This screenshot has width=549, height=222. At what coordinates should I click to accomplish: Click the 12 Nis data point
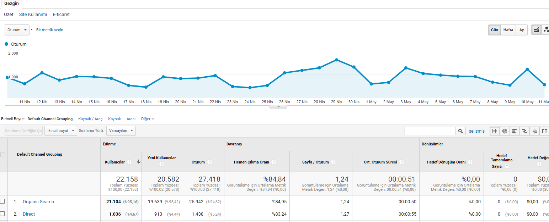(x=42, y=73)
